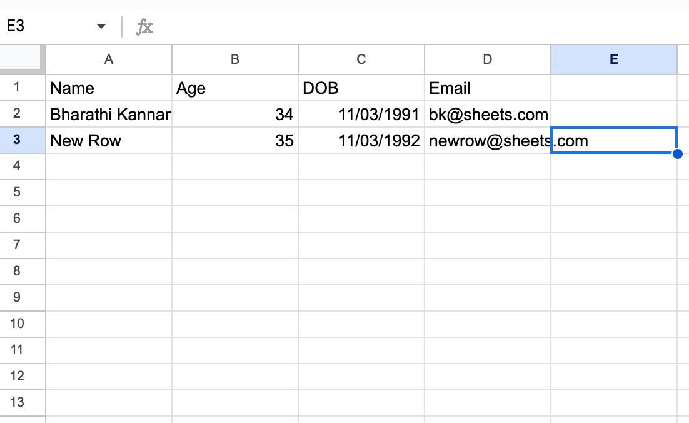
Task: Open the Name box dropdown arrow
Action: coord(101,27)
